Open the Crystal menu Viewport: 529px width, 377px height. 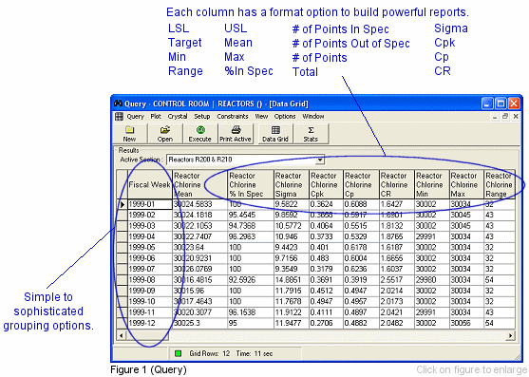point(178,117)
